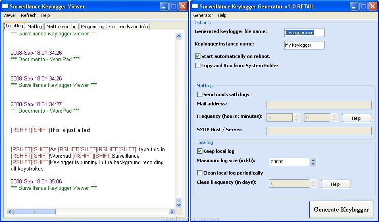The image size is (379, 222).
Task: Click the log scroll down arrow
Action: (x=179, y=205)
